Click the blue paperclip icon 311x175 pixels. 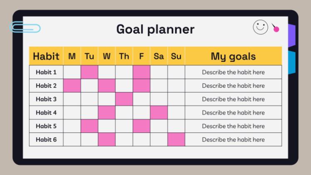[25, 28]
